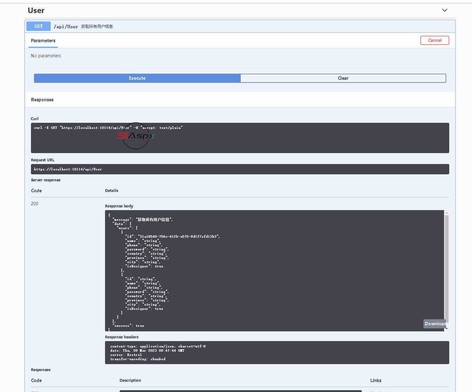Execute the GET /api/User request

pyautogui.click(x=137, y=78)
